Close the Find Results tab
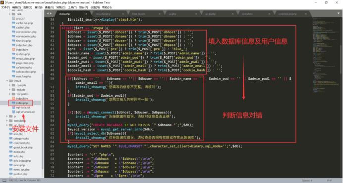This screenshot has height=183, width=343. [160, 14]
